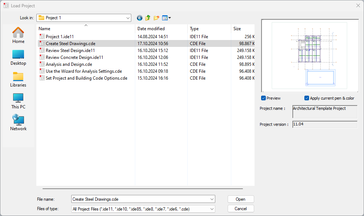Uncheck Apply current pen & color
The height and width of the screenshot is (216, 364).
(x=307, y=98)
